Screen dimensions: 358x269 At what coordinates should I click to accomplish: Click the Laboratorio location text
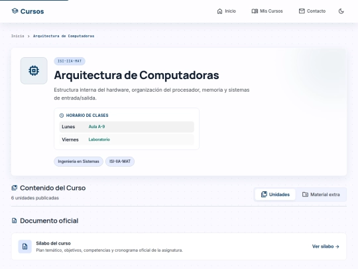(99, 139)
